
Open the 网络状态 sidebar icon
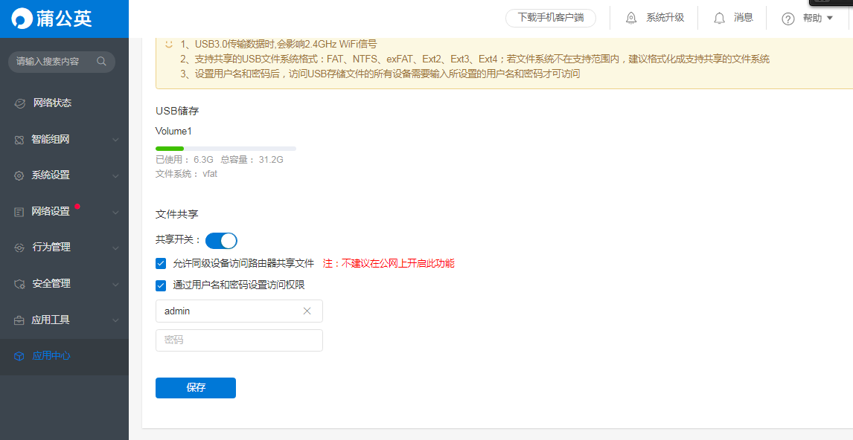click(19, 103)
